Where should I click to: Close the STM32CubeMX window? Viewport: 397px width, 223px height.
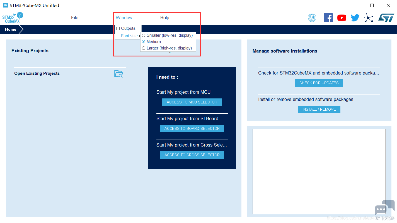pos(388,5)
